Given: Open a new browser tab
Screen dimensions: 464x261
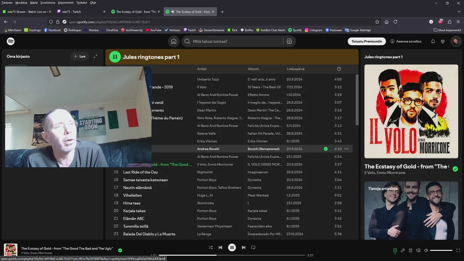Looking at the screenshot, I should (222, 12).
